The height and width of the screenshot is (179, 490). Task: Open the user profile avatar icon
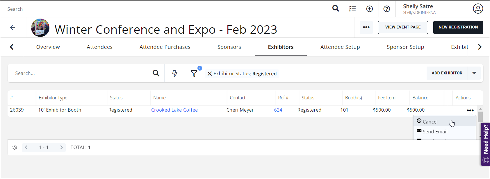pos(478,9)
